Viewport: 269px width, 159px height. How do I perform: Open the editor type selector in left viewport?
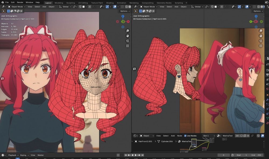(3, 7)
